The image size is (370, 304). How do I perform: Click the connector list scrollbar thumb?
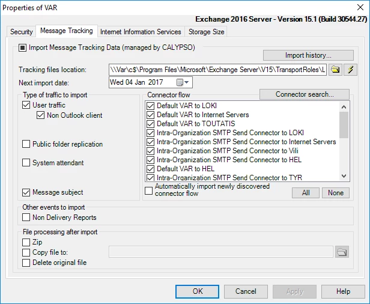pos(344,125)
